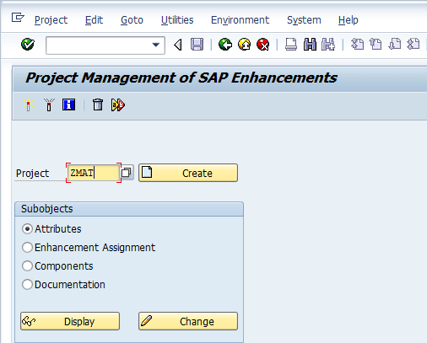This screenshot has height=343, width=427.
Task: Click the trash can Delete icon
Action: click(98, 105)
